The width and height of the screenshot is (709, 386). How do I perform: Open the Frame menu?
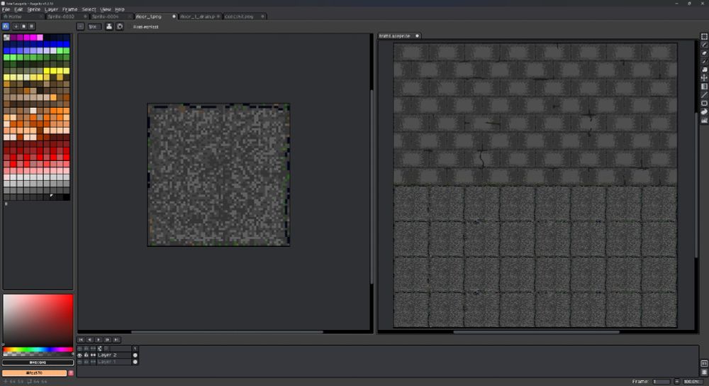(x=69, y=9)
